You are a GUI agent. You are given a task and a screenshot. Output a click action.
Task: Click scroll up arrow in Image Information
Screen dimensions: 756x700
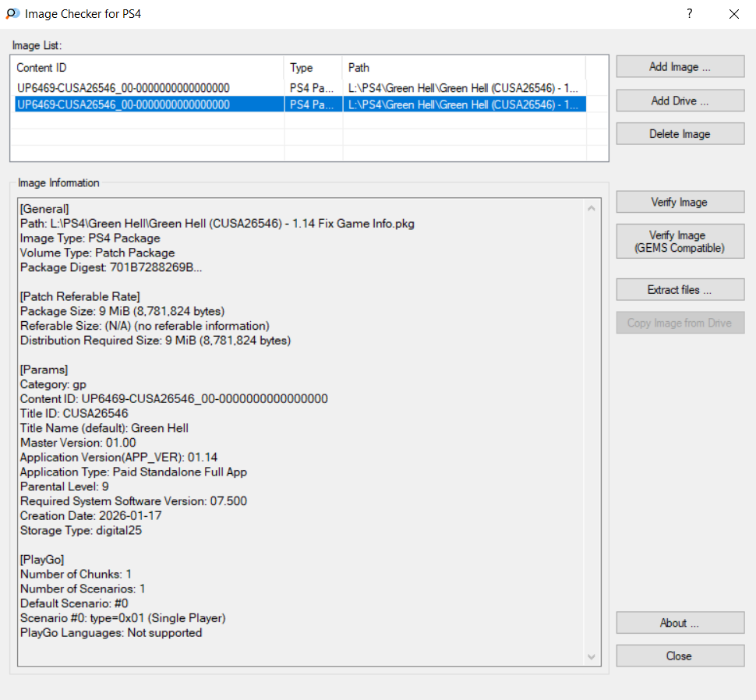point(592,209)
